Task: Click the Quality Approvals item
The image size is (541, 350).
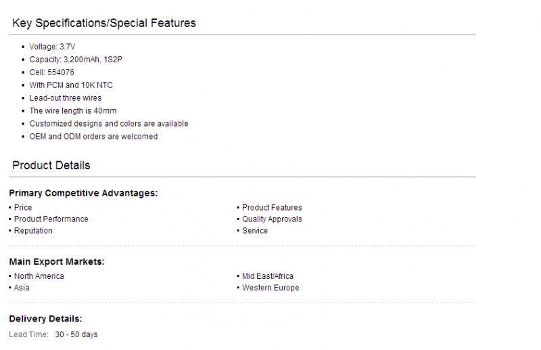Action: [x=272, y=219]
